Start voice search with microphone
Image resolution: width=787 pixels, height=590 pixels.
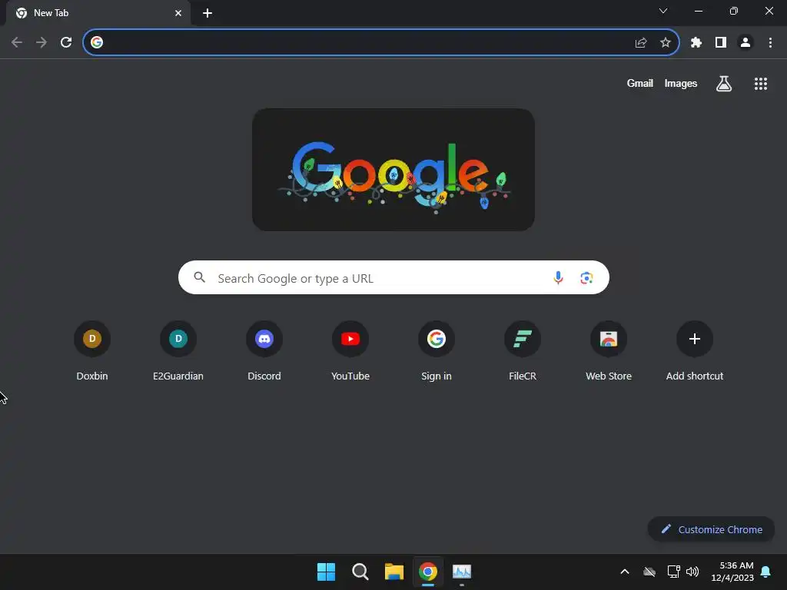click(x=558, y=277)
